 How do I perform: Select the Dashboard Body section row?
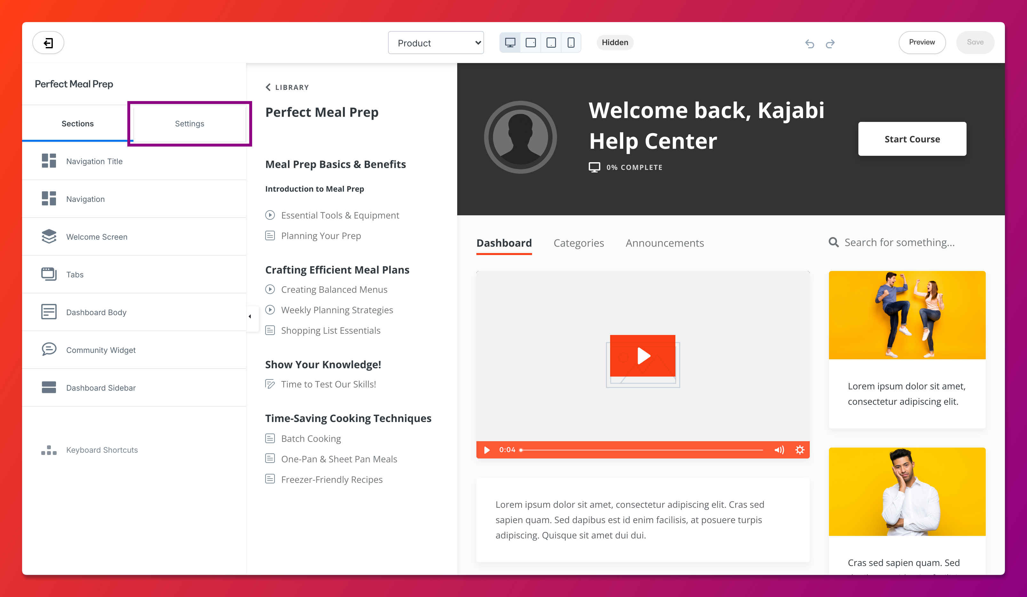point(134,312)
